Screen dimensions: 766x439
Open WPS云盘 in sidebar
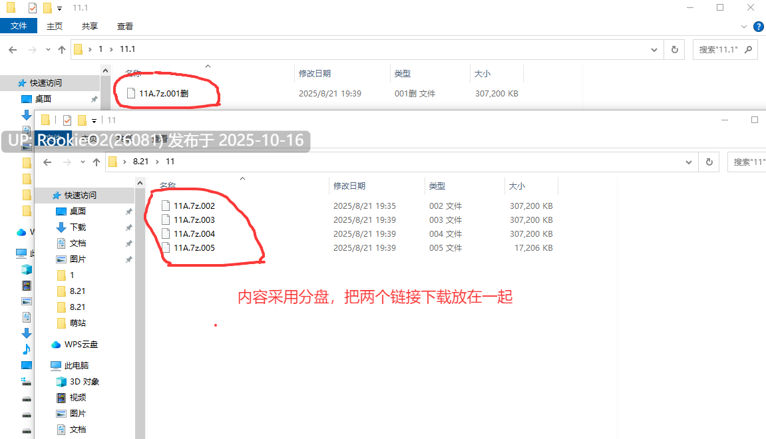click(x=81, y=345)
